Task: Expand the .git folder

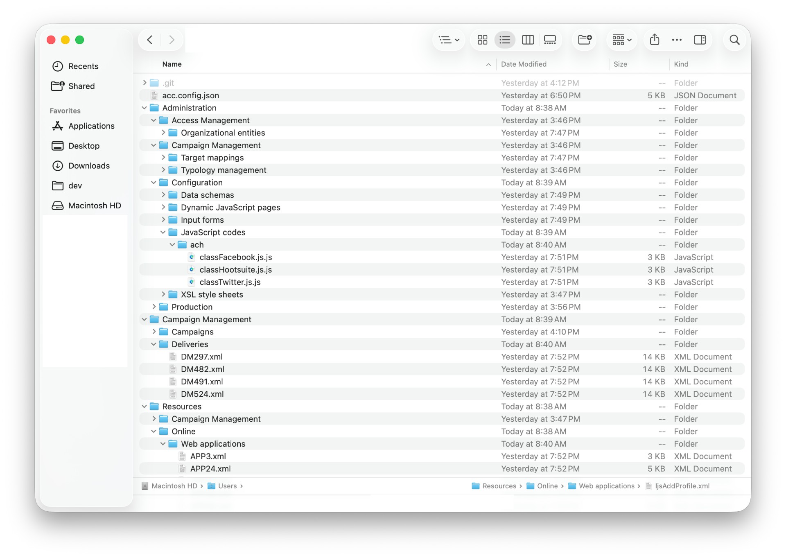Action: 145,83
